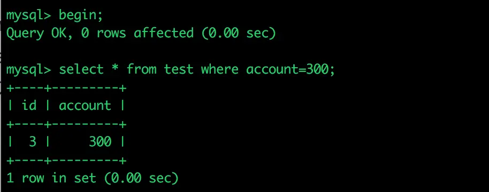The height and width of the screenshot is (192, 489).
Task: Click the bottom table border line
Action: [66, 161]
